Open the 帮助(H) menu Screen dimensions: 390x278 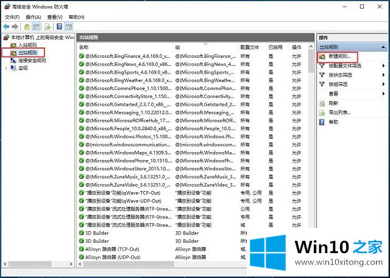(x=76, y=17)
